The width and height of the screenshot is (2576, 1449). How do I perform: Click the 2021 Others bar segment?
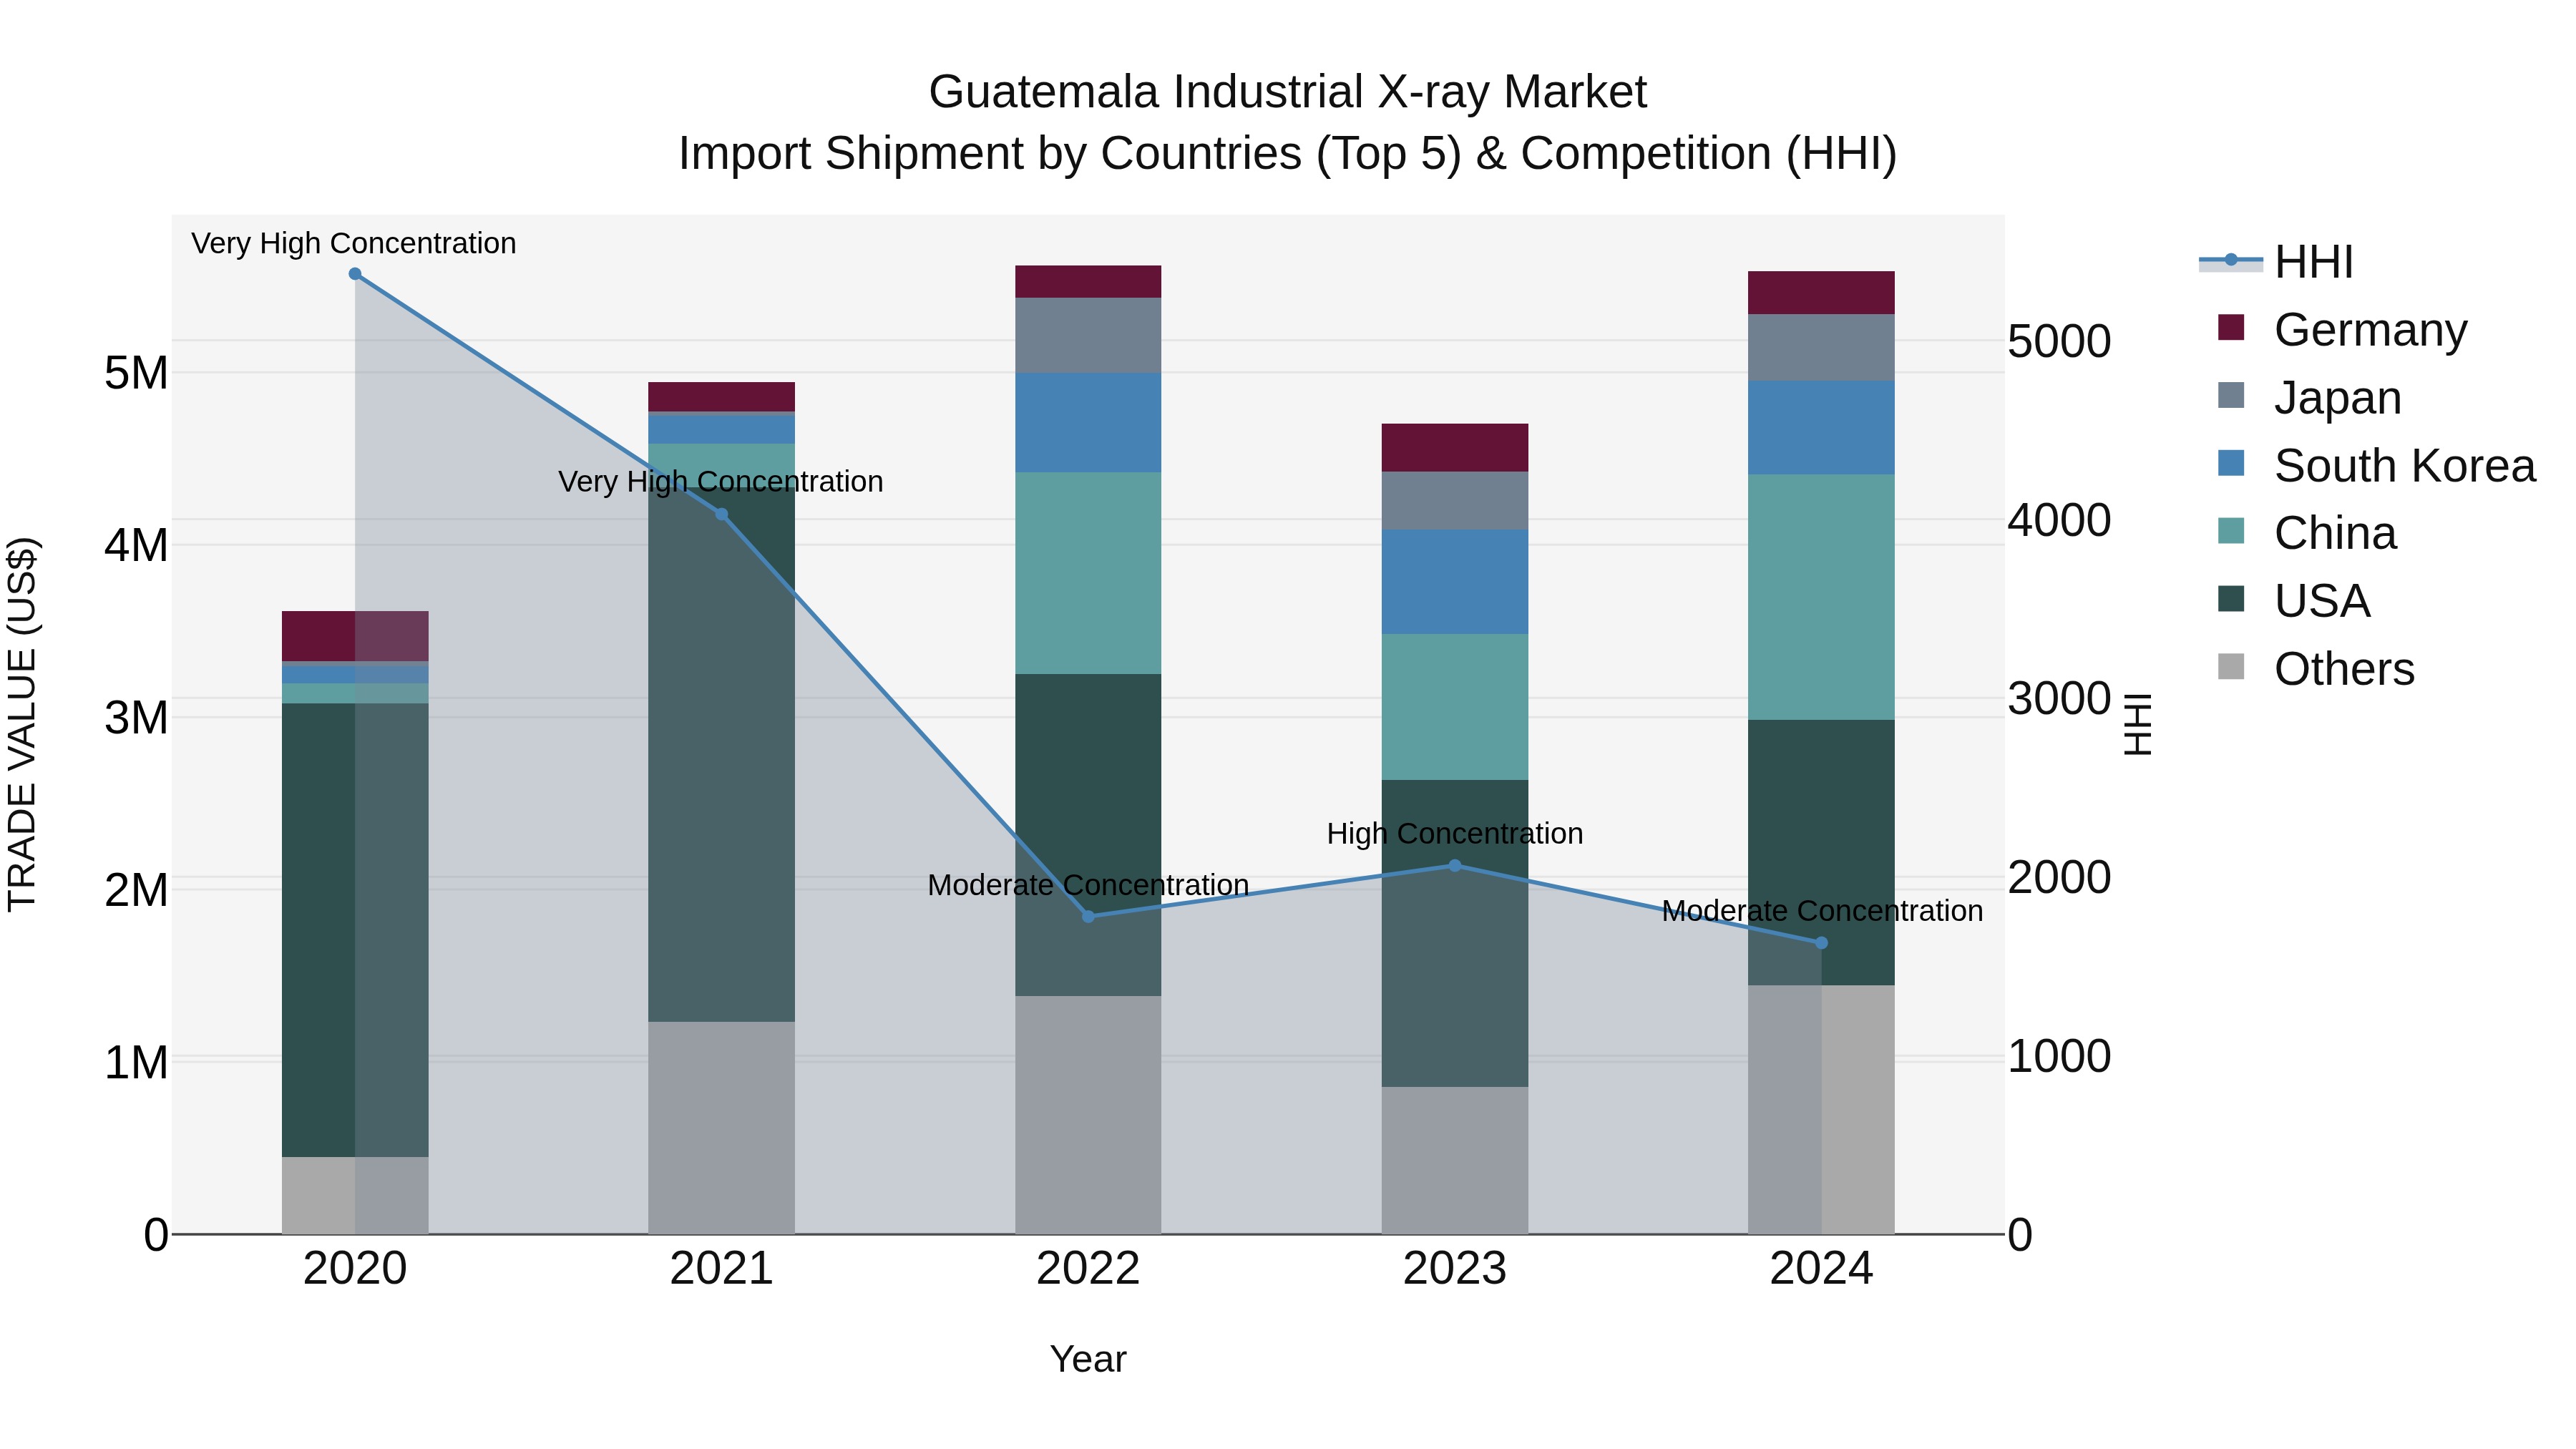coord(721,1128)
